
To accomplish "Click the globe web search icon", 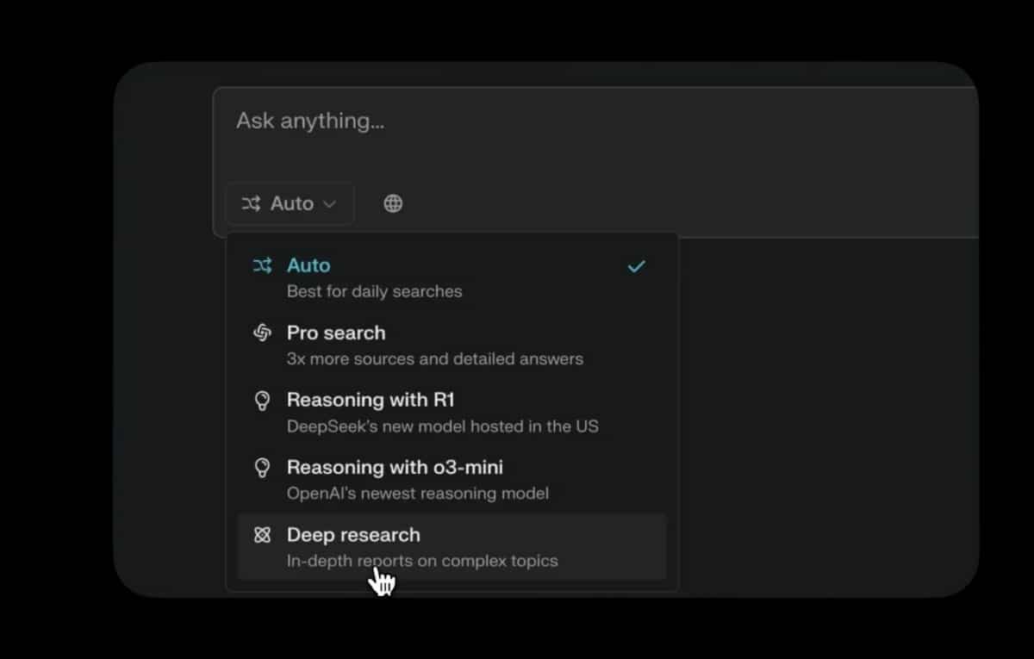I will pyautogui.click(x=393, y=204).
